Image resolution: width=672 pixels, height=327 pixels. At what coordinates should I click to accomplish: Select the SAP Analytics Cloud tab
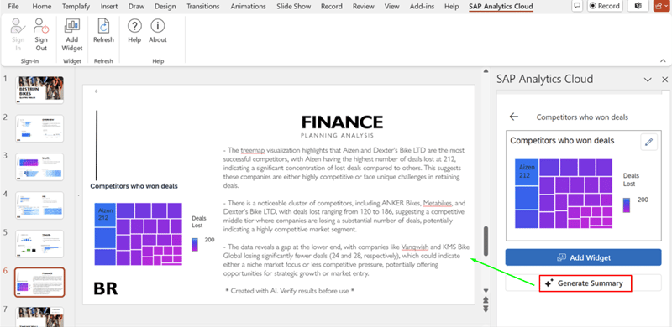[501, 7]
